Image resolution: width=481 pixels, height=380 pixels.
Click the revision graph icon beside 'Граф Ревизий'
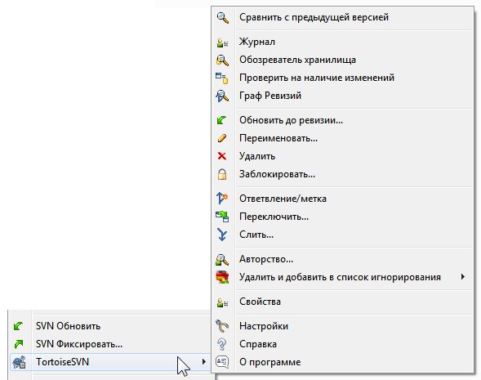(x=222, y=96)
